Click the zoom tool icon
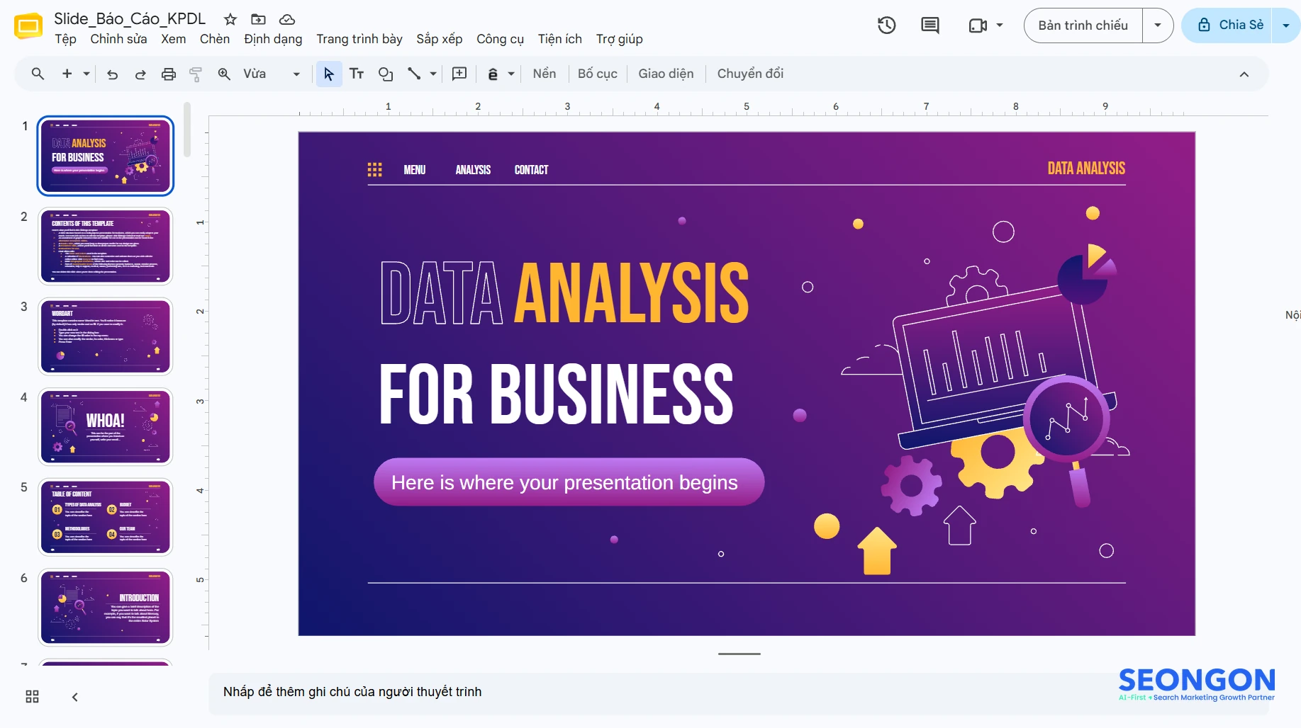Image resolution: width=1301 pixels, height=728 pixels. [x=224, y=74]
